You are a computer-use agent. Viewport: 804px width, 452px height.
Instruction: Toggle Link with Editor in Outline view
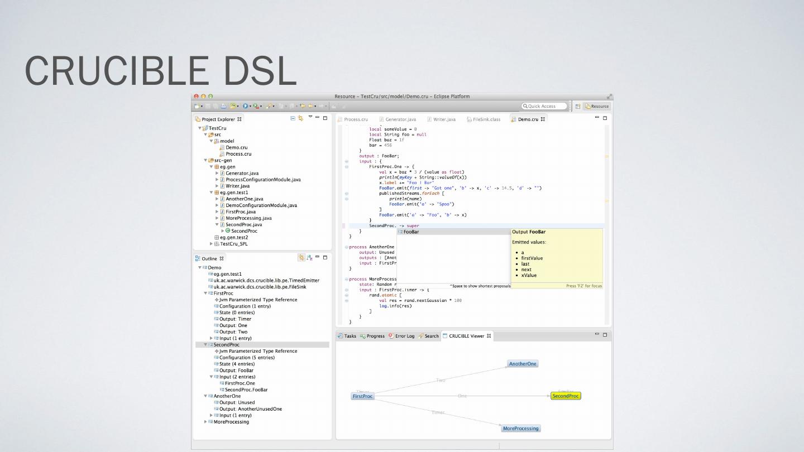[301, 258]
